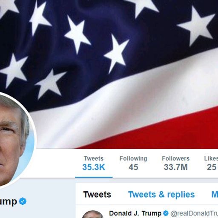Click the Likes label in the stats bar

click(x=211, y=158)
